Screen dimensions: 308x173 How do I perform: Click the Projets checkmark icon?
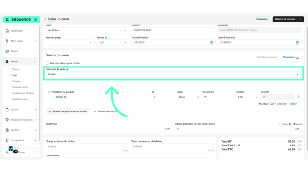[x=7, y=51]
